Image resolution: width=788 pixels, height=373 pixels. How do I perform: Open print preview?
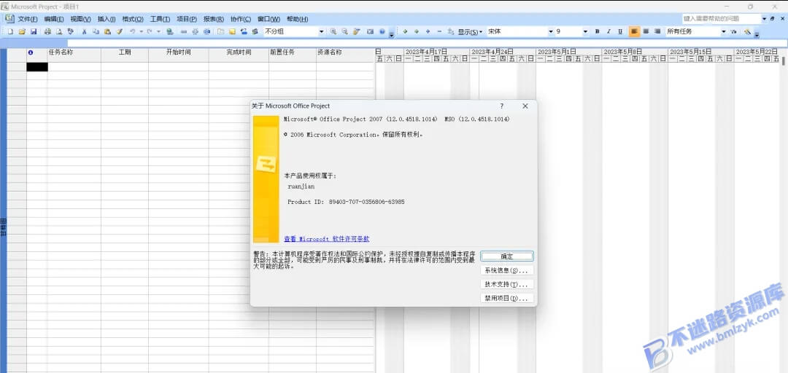59,31
